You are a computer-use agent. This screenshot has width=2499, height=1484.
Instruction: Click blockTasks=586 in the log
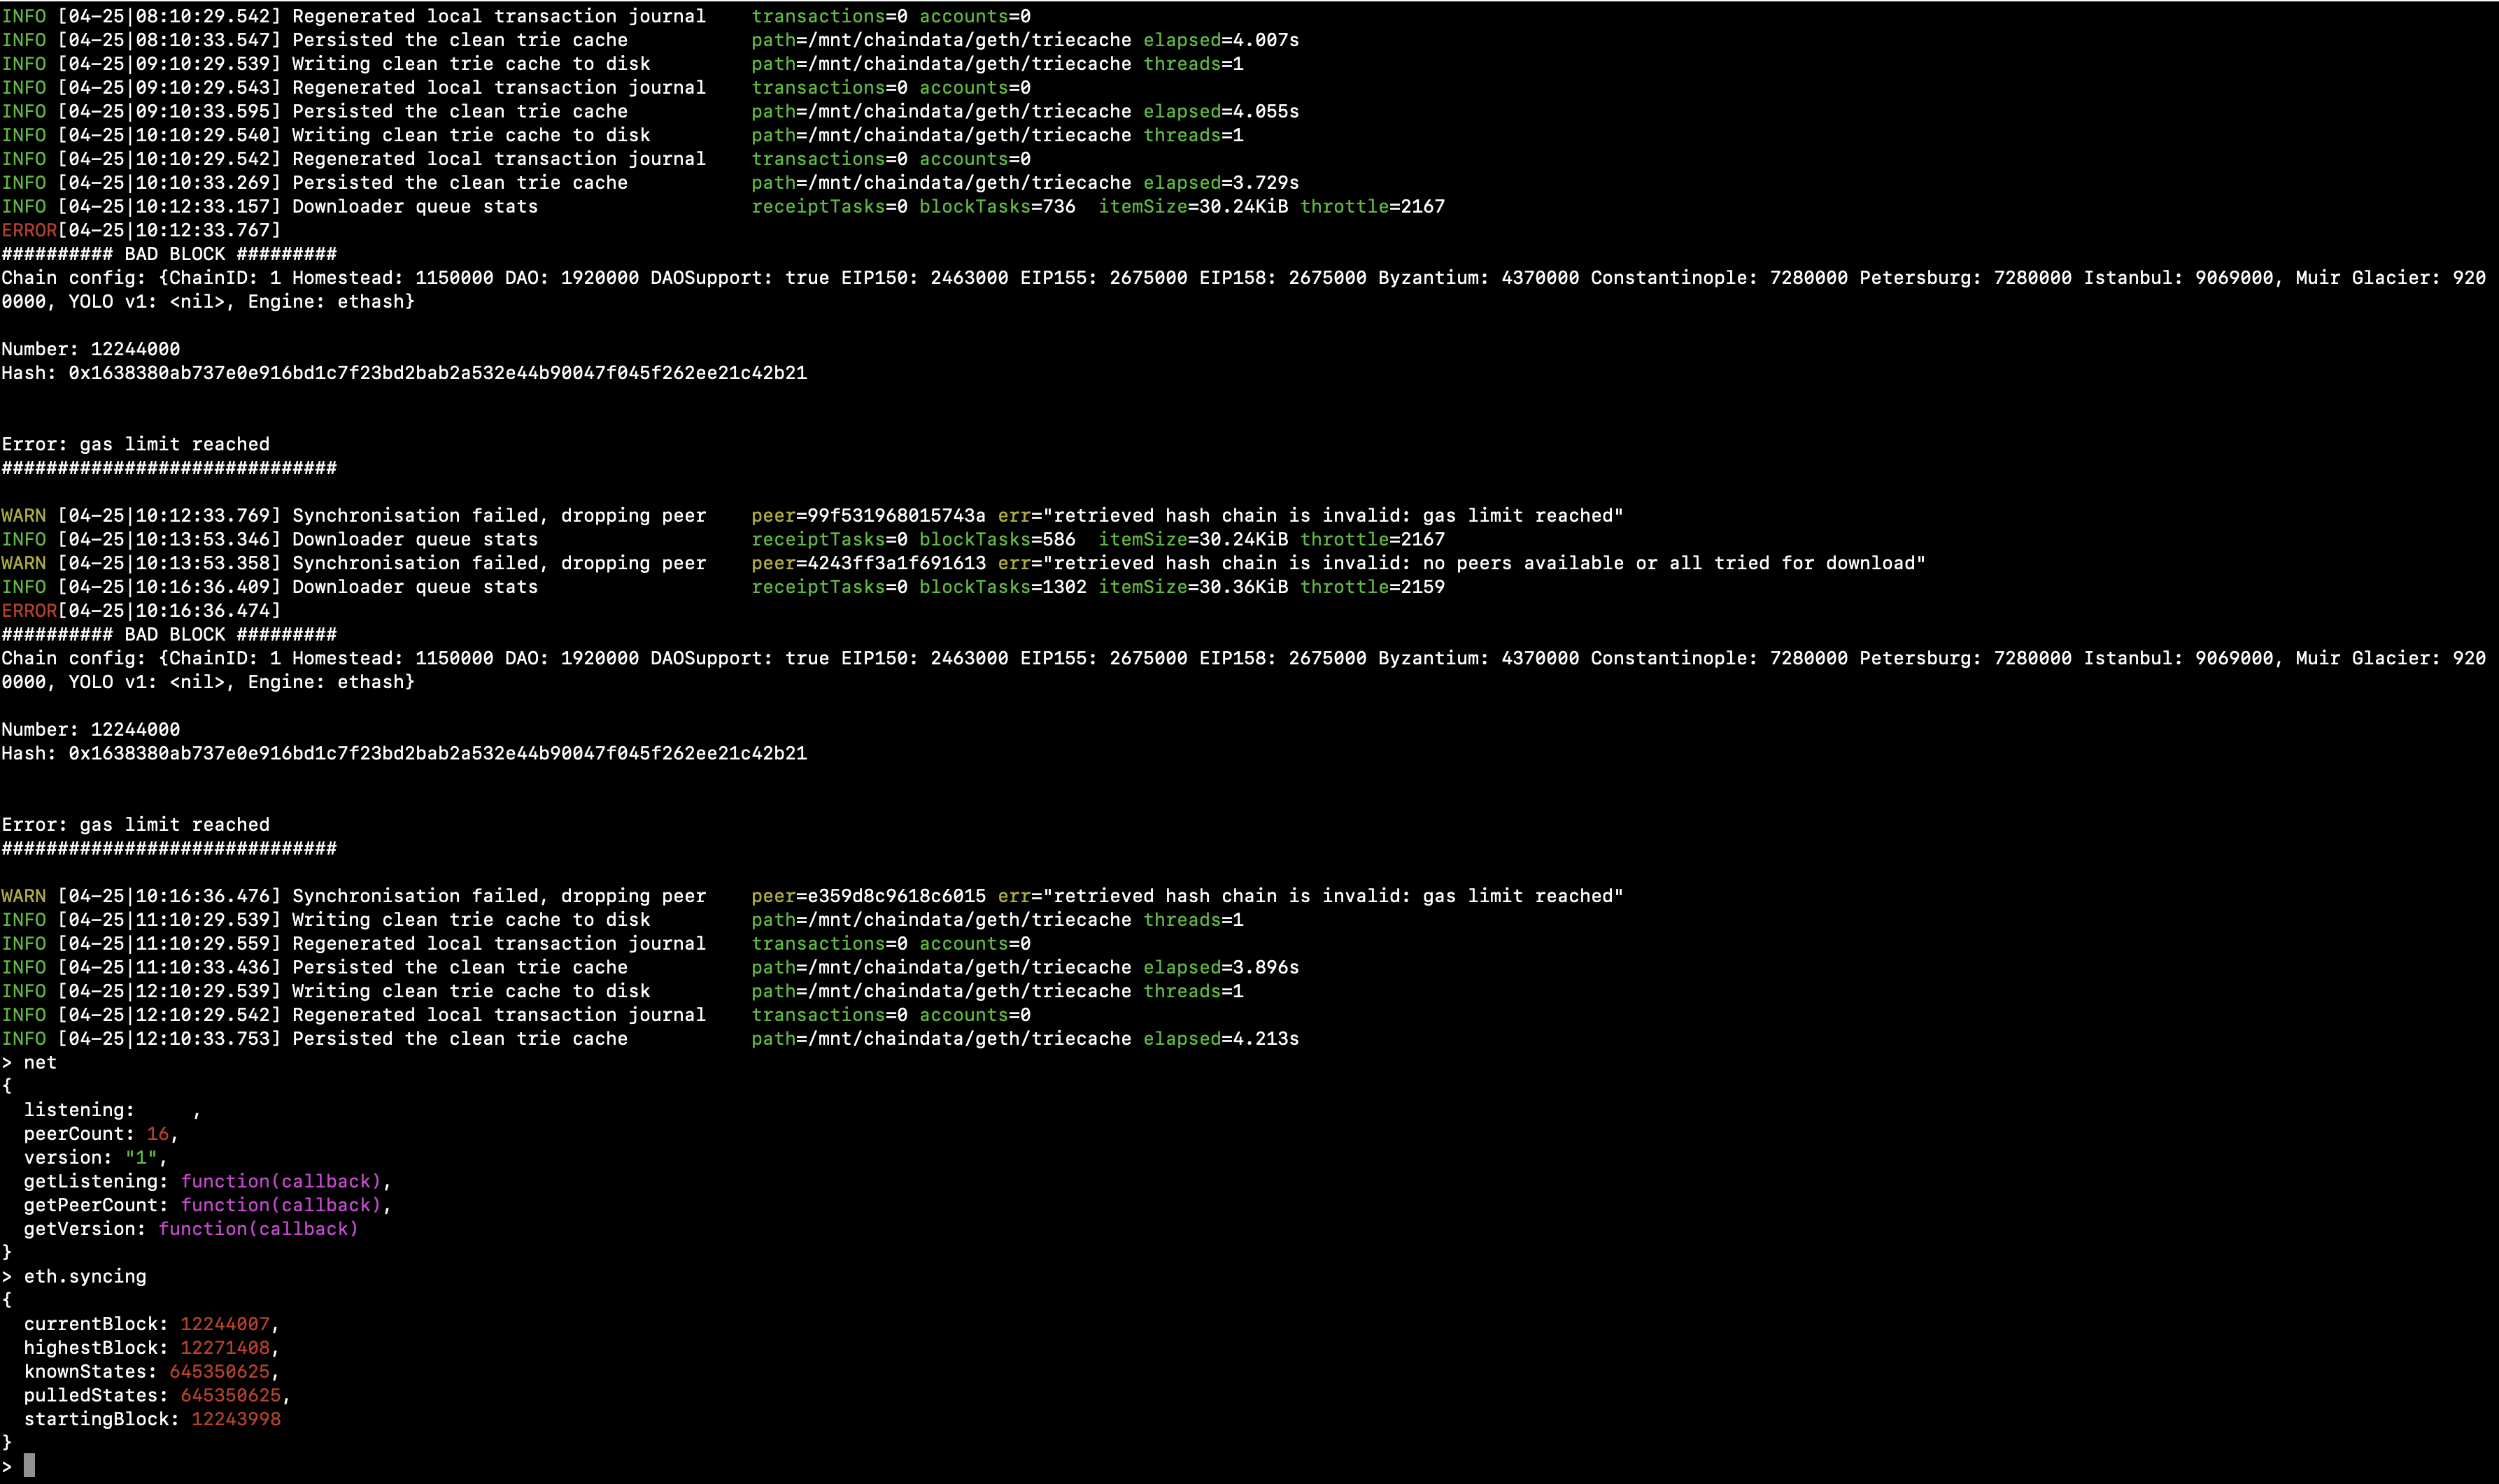(998, 539)
